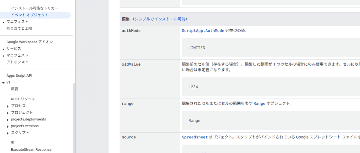Collapse the v1 section arrow
360x153 pixels.
click(x=3, y=83)
